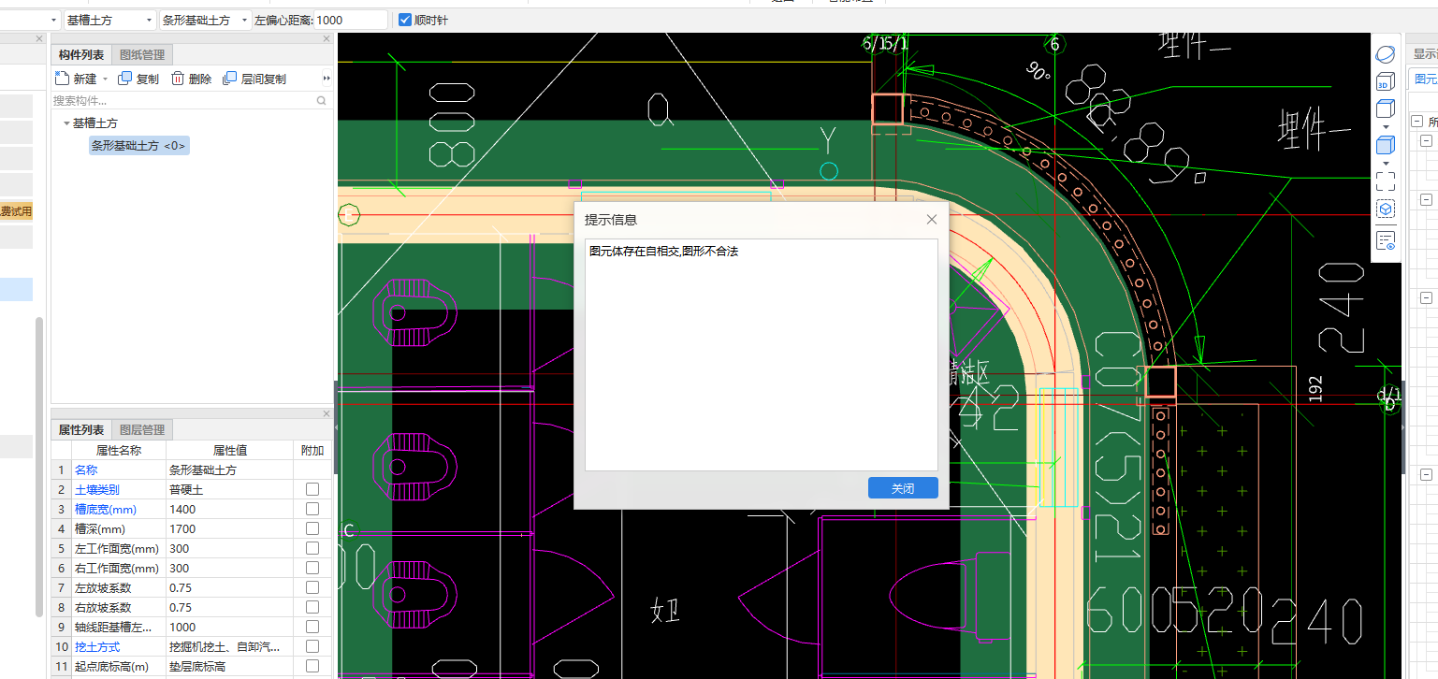This screenshot has height=679, width=1438.
Task: Check the 附加 box for 右工作面宽 row
Action: click(312, 568)
